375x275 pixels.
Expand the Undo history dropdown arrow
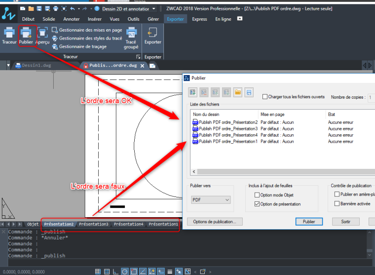[x=78, y=9]
